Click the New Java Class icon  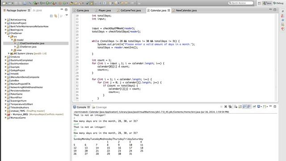(x=64, y=3)
